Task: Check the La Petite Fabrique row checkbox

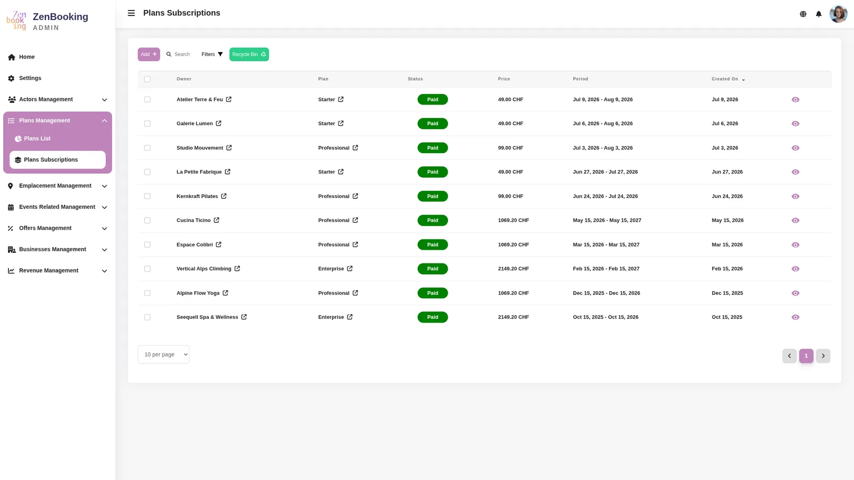Action: tap(147, 172)
